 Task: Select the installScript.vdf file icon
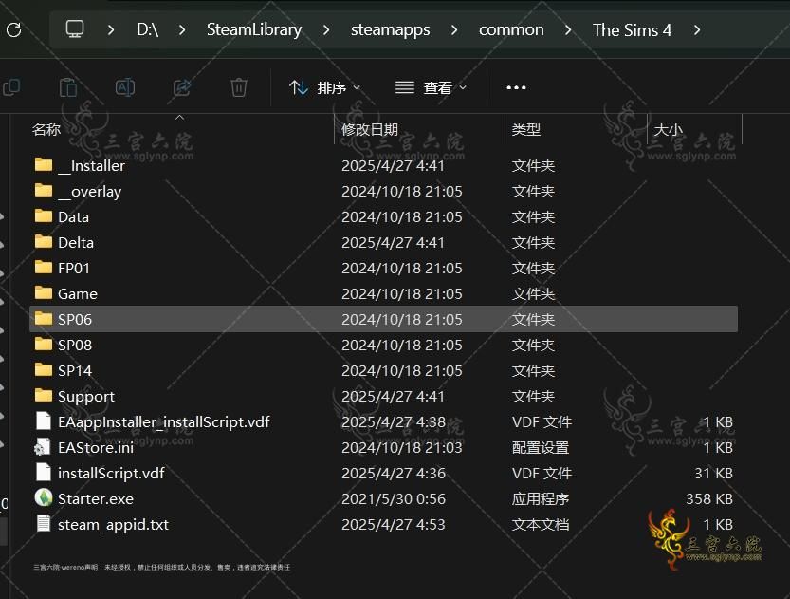pyautogui.click(x=44, y=473)
